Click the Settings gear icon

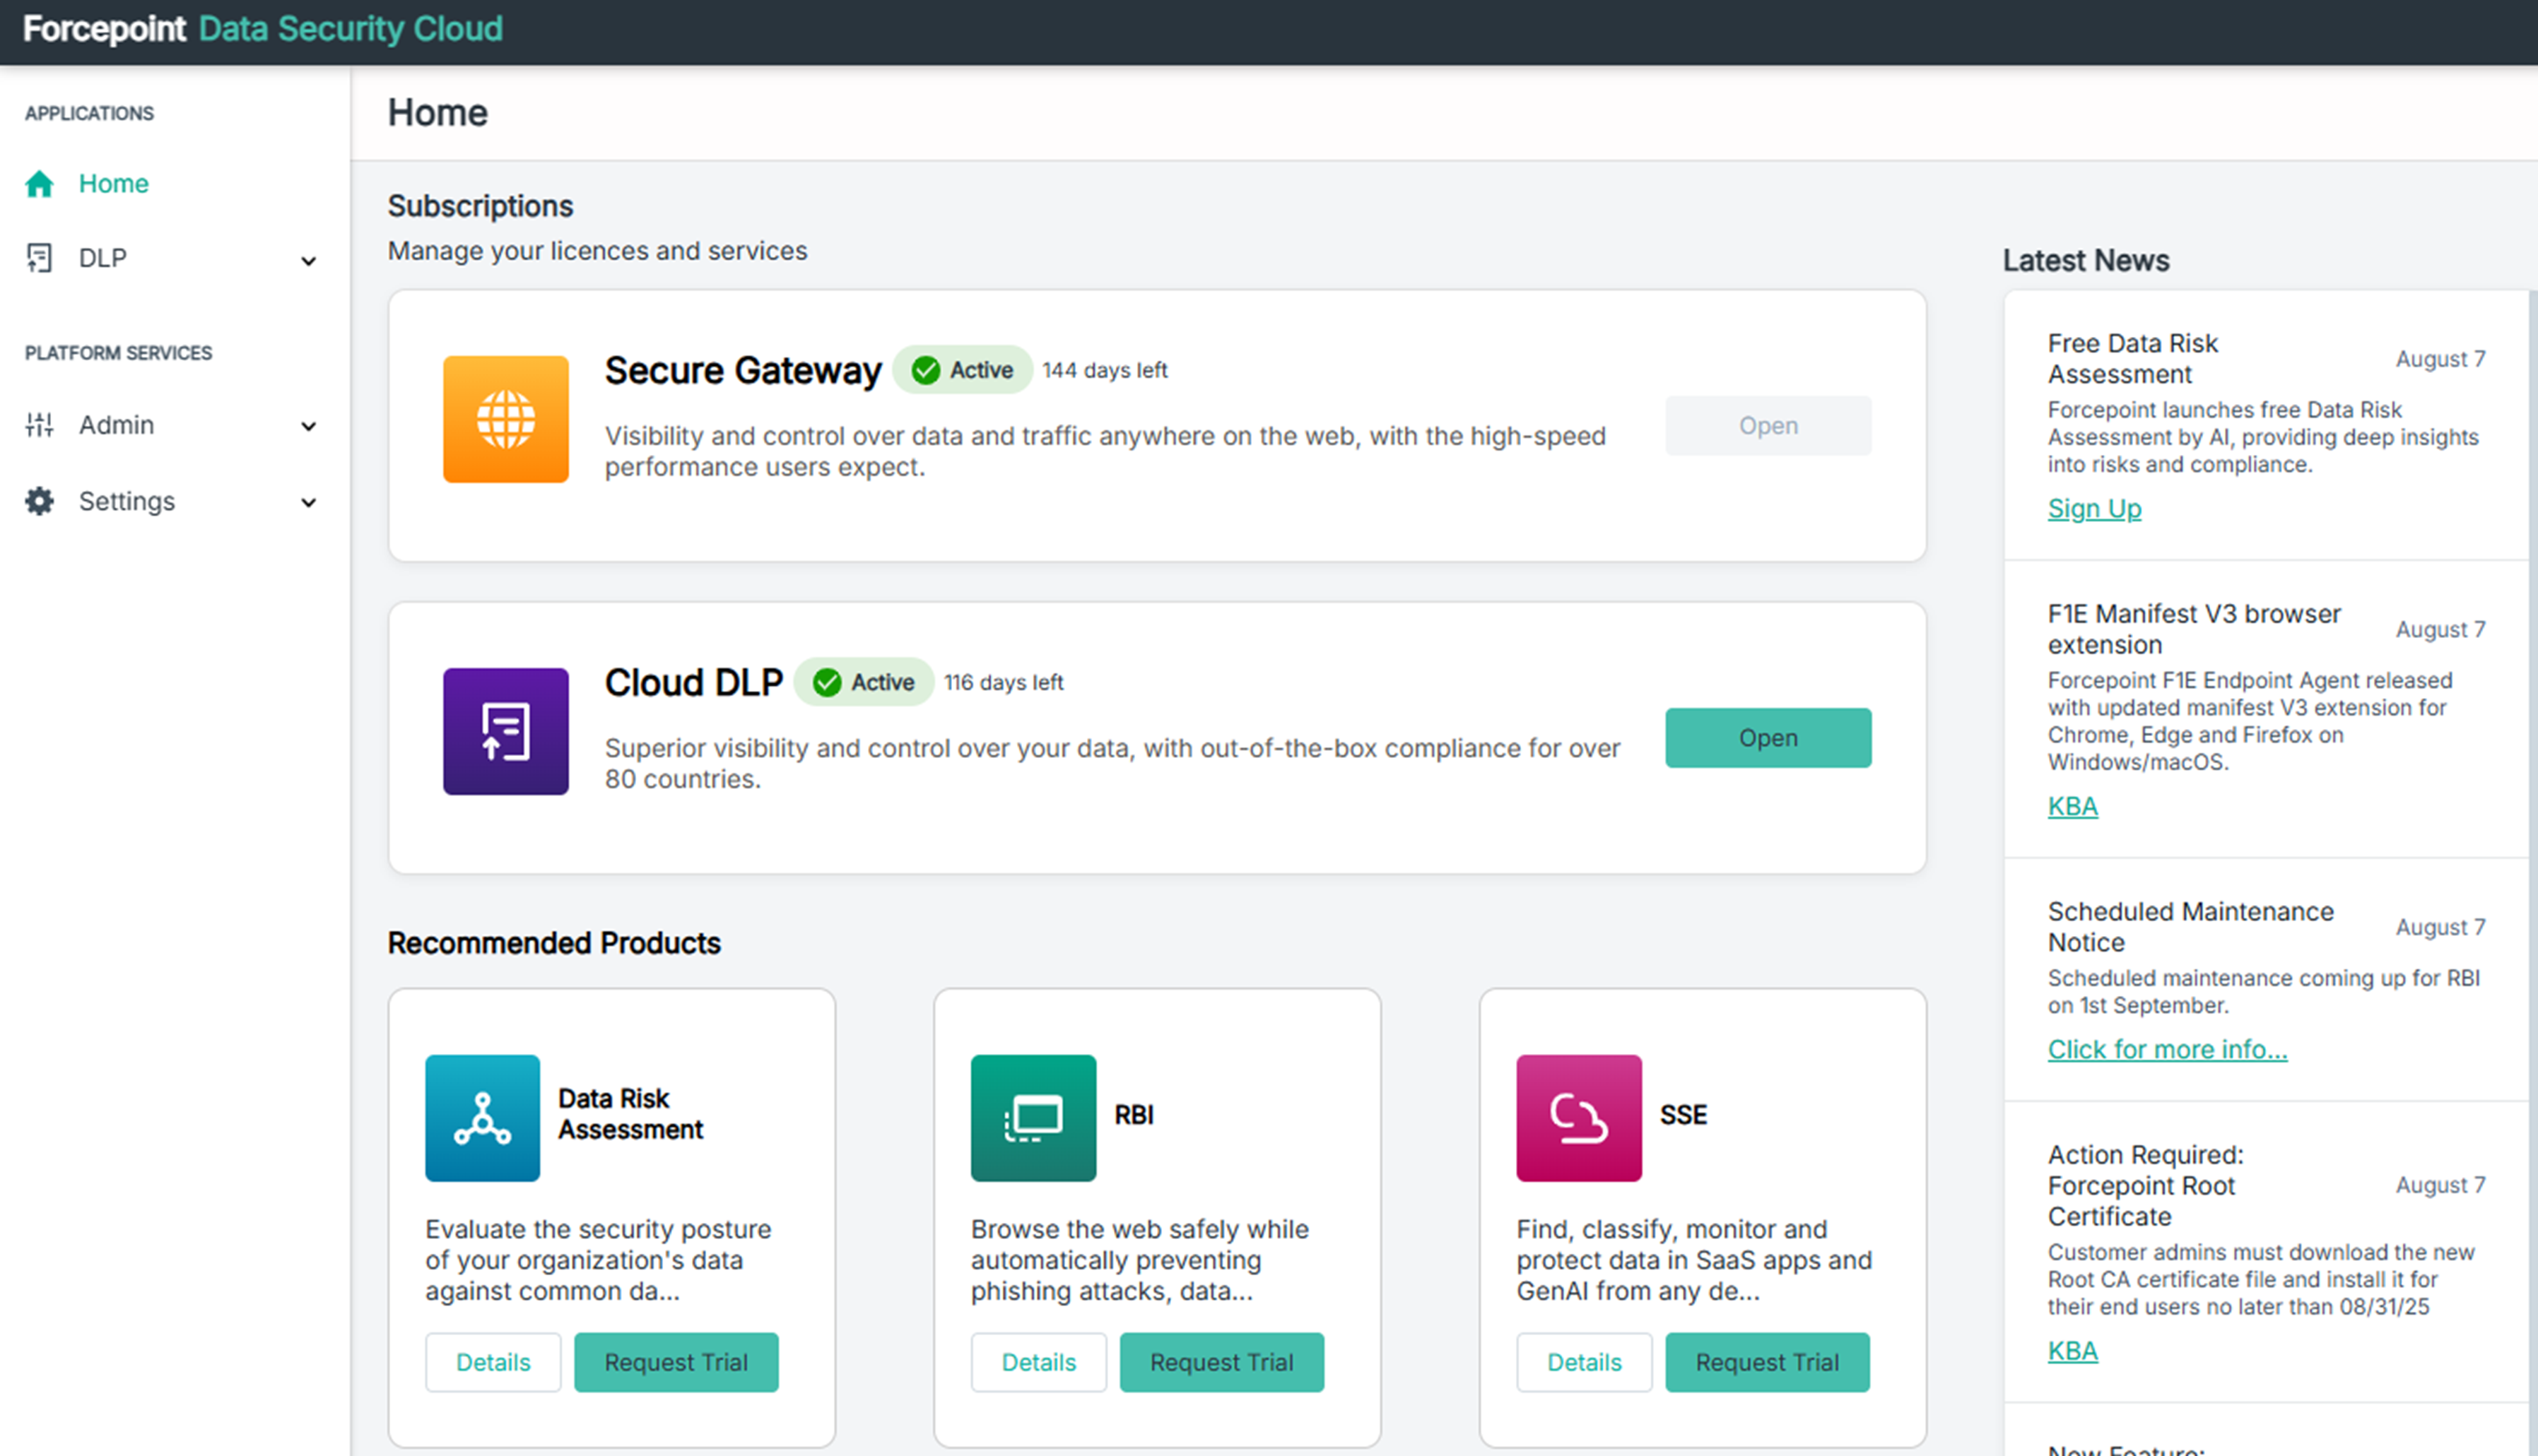tap(39, 501)
